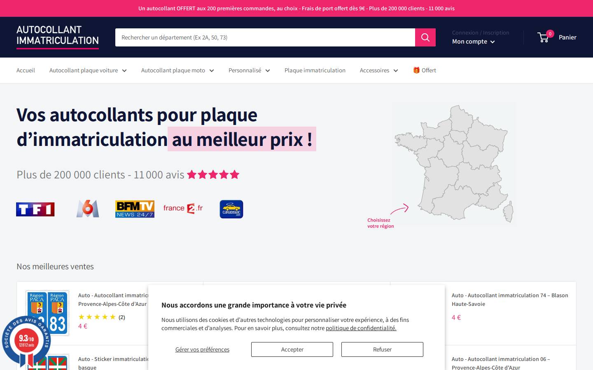Screen dimensions: 593x370
Task: Click the pink search magnifier button
Action: coord(425,37)
